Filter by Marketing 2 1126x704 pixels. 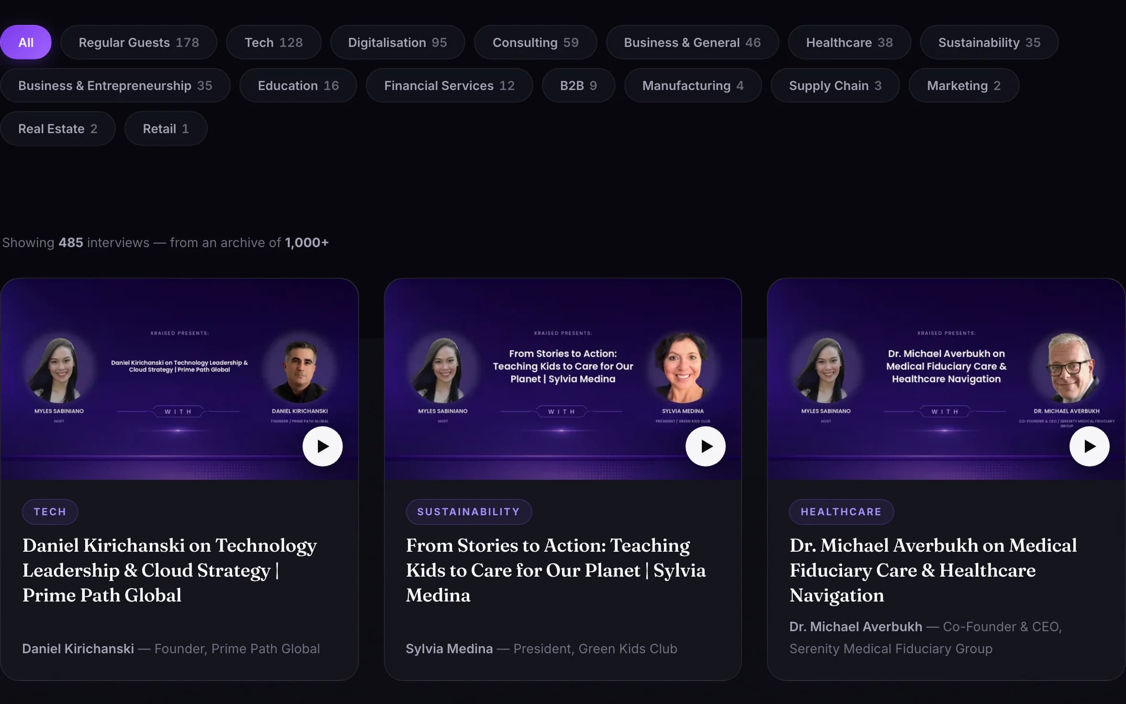point(964,86)
